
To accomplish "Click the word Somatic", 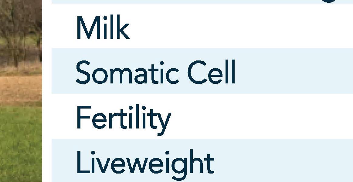I will pyautogui.click(x=128, y=73).
